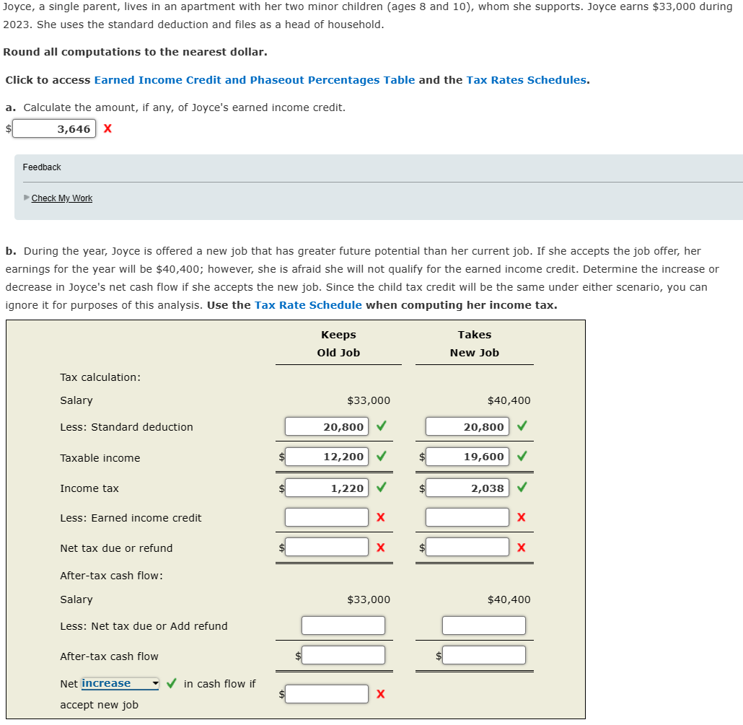Open the Tax Rate Schedule link in part b

(308, 305)
